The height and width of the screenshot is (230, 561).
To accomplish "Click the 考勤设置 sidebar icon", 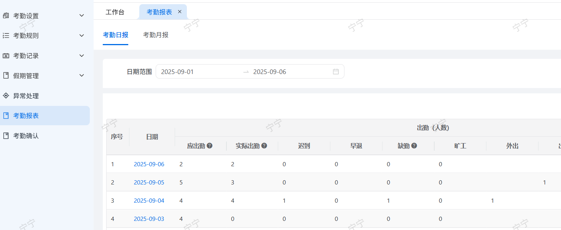I will (6, 16).
